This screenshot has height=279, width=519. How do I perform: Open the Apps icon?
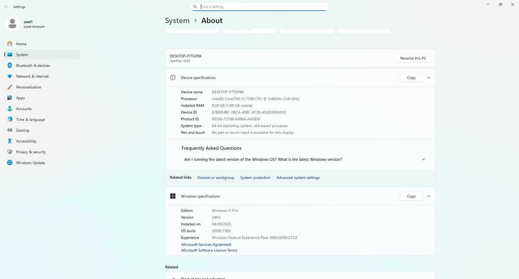pos(9,98)
